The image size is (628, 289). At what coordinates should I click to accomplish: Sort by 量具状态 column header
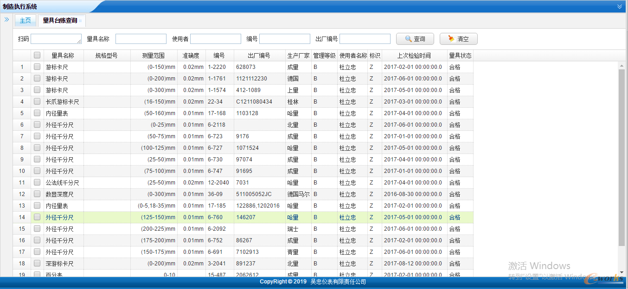(x=460, y=55)
